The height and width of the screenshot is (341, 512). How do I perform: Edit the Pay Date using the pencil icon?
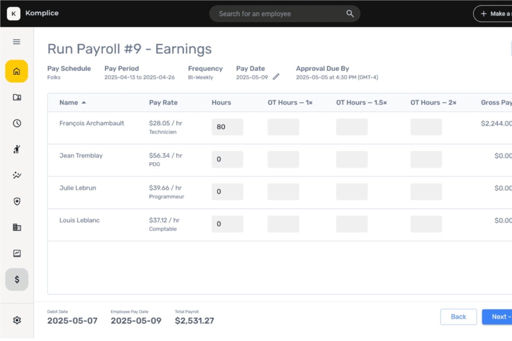[276, 77]
